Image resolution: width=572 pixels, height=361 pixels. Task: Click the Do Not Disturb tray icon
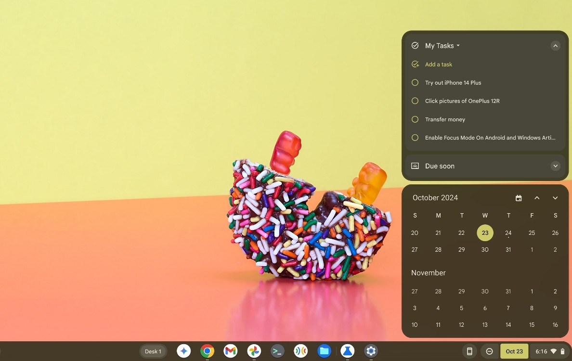489,351
